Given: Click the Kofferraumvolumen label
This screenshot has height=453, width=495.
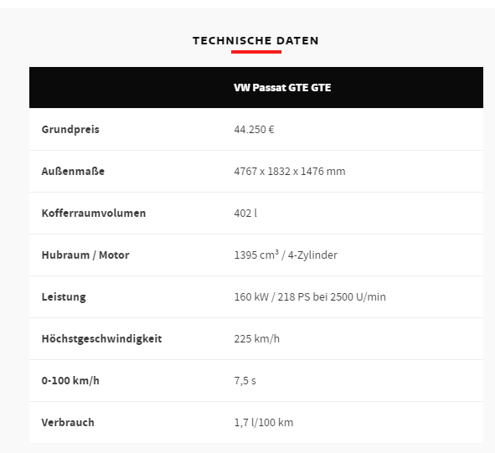Looking at the screenshot, I should click(x=94, y=213).
